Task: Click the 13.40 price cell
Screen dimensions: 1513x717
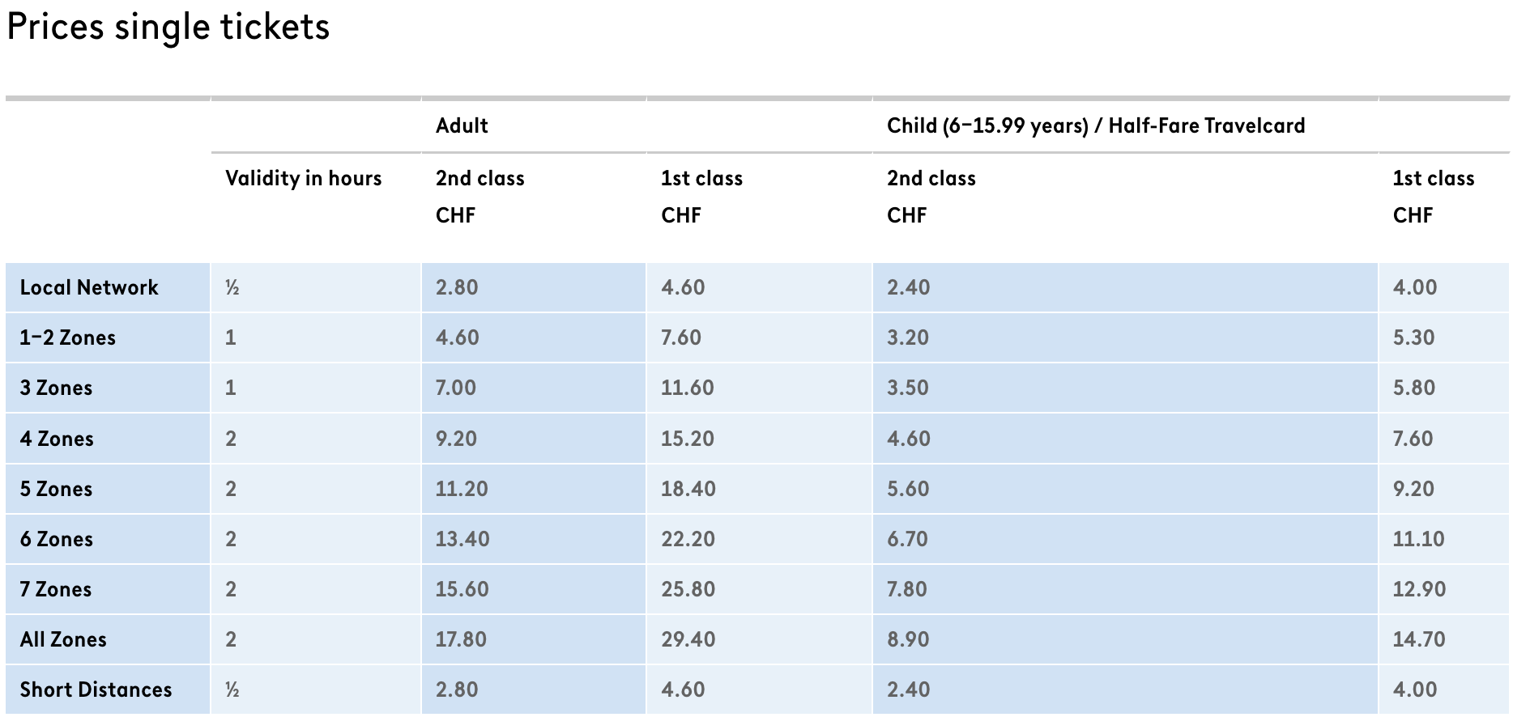Action: (462, 539)
